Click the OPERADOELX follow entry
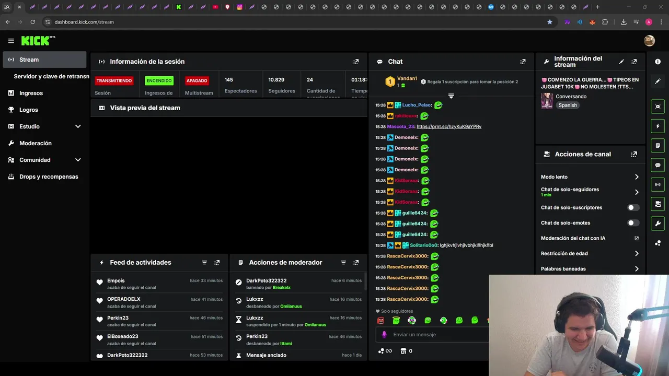The image size is (669, 376). coord(159,302)
